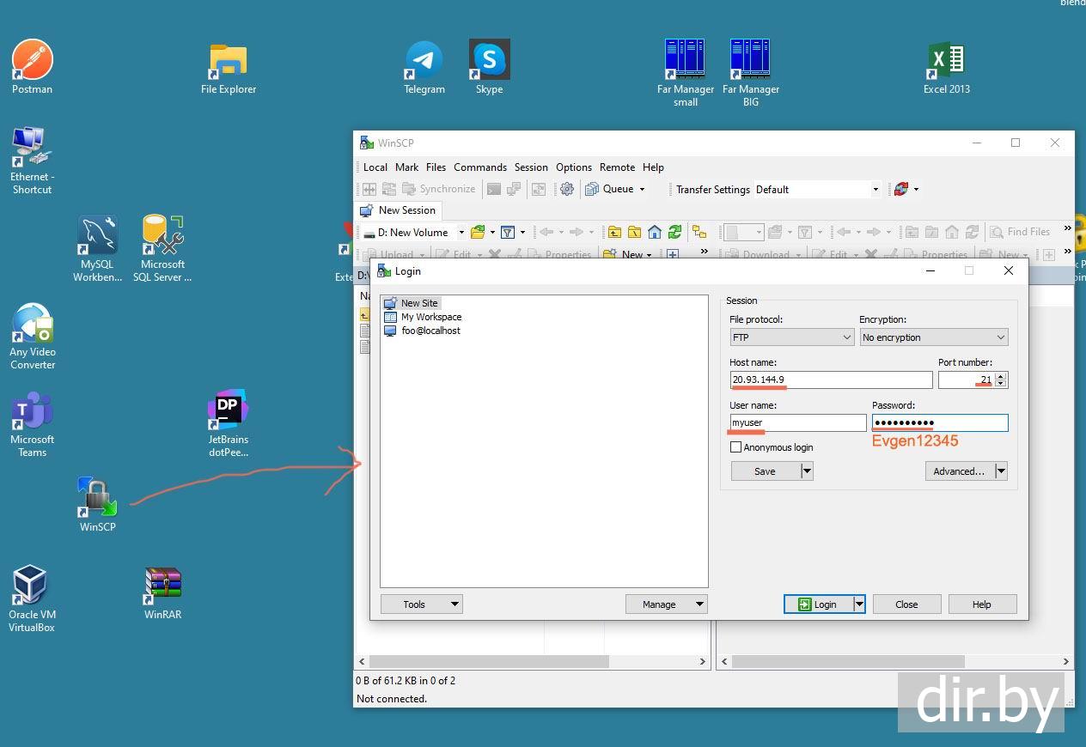The width and height of the screenshot is (1086, 747).
Task: Click the WinSCP preferences gear icon
Action: pyautogui.click(x=567, y=190)
